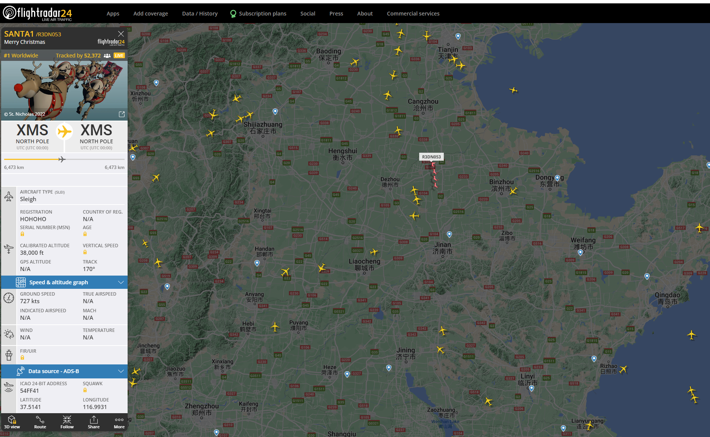Click locked FIR/UIR padlock icon
Viewport: 710px width, 437px height.
tap(22, 358)
